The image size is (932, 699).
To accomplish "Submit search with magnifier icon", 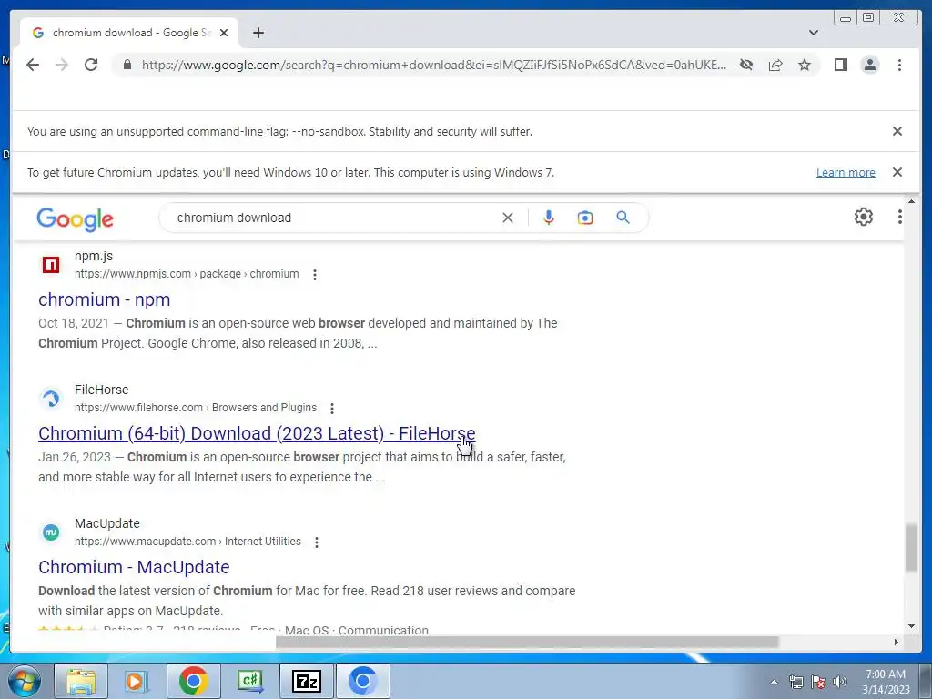I will coord(623,218).
